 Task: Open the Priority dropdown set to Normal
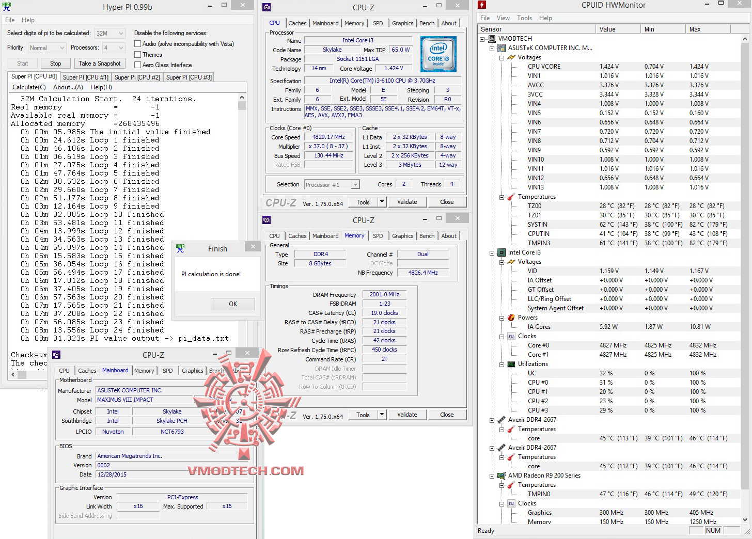tap(46, 47)
